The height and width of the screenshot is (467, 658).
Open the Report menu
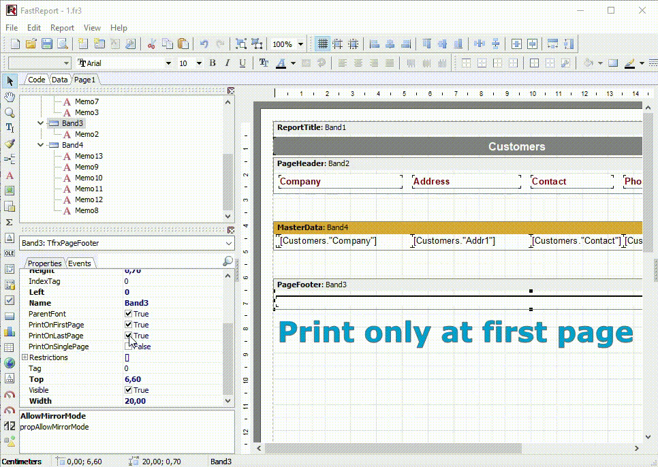click(x=62, y=28)
